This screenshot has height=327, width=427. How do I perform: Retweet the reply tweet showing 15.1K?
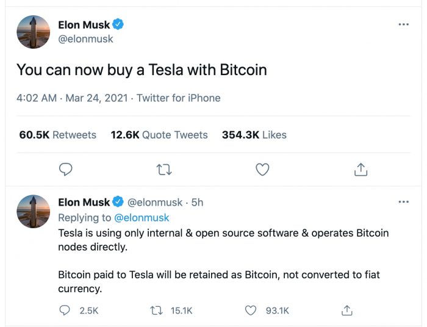(157, 311)
